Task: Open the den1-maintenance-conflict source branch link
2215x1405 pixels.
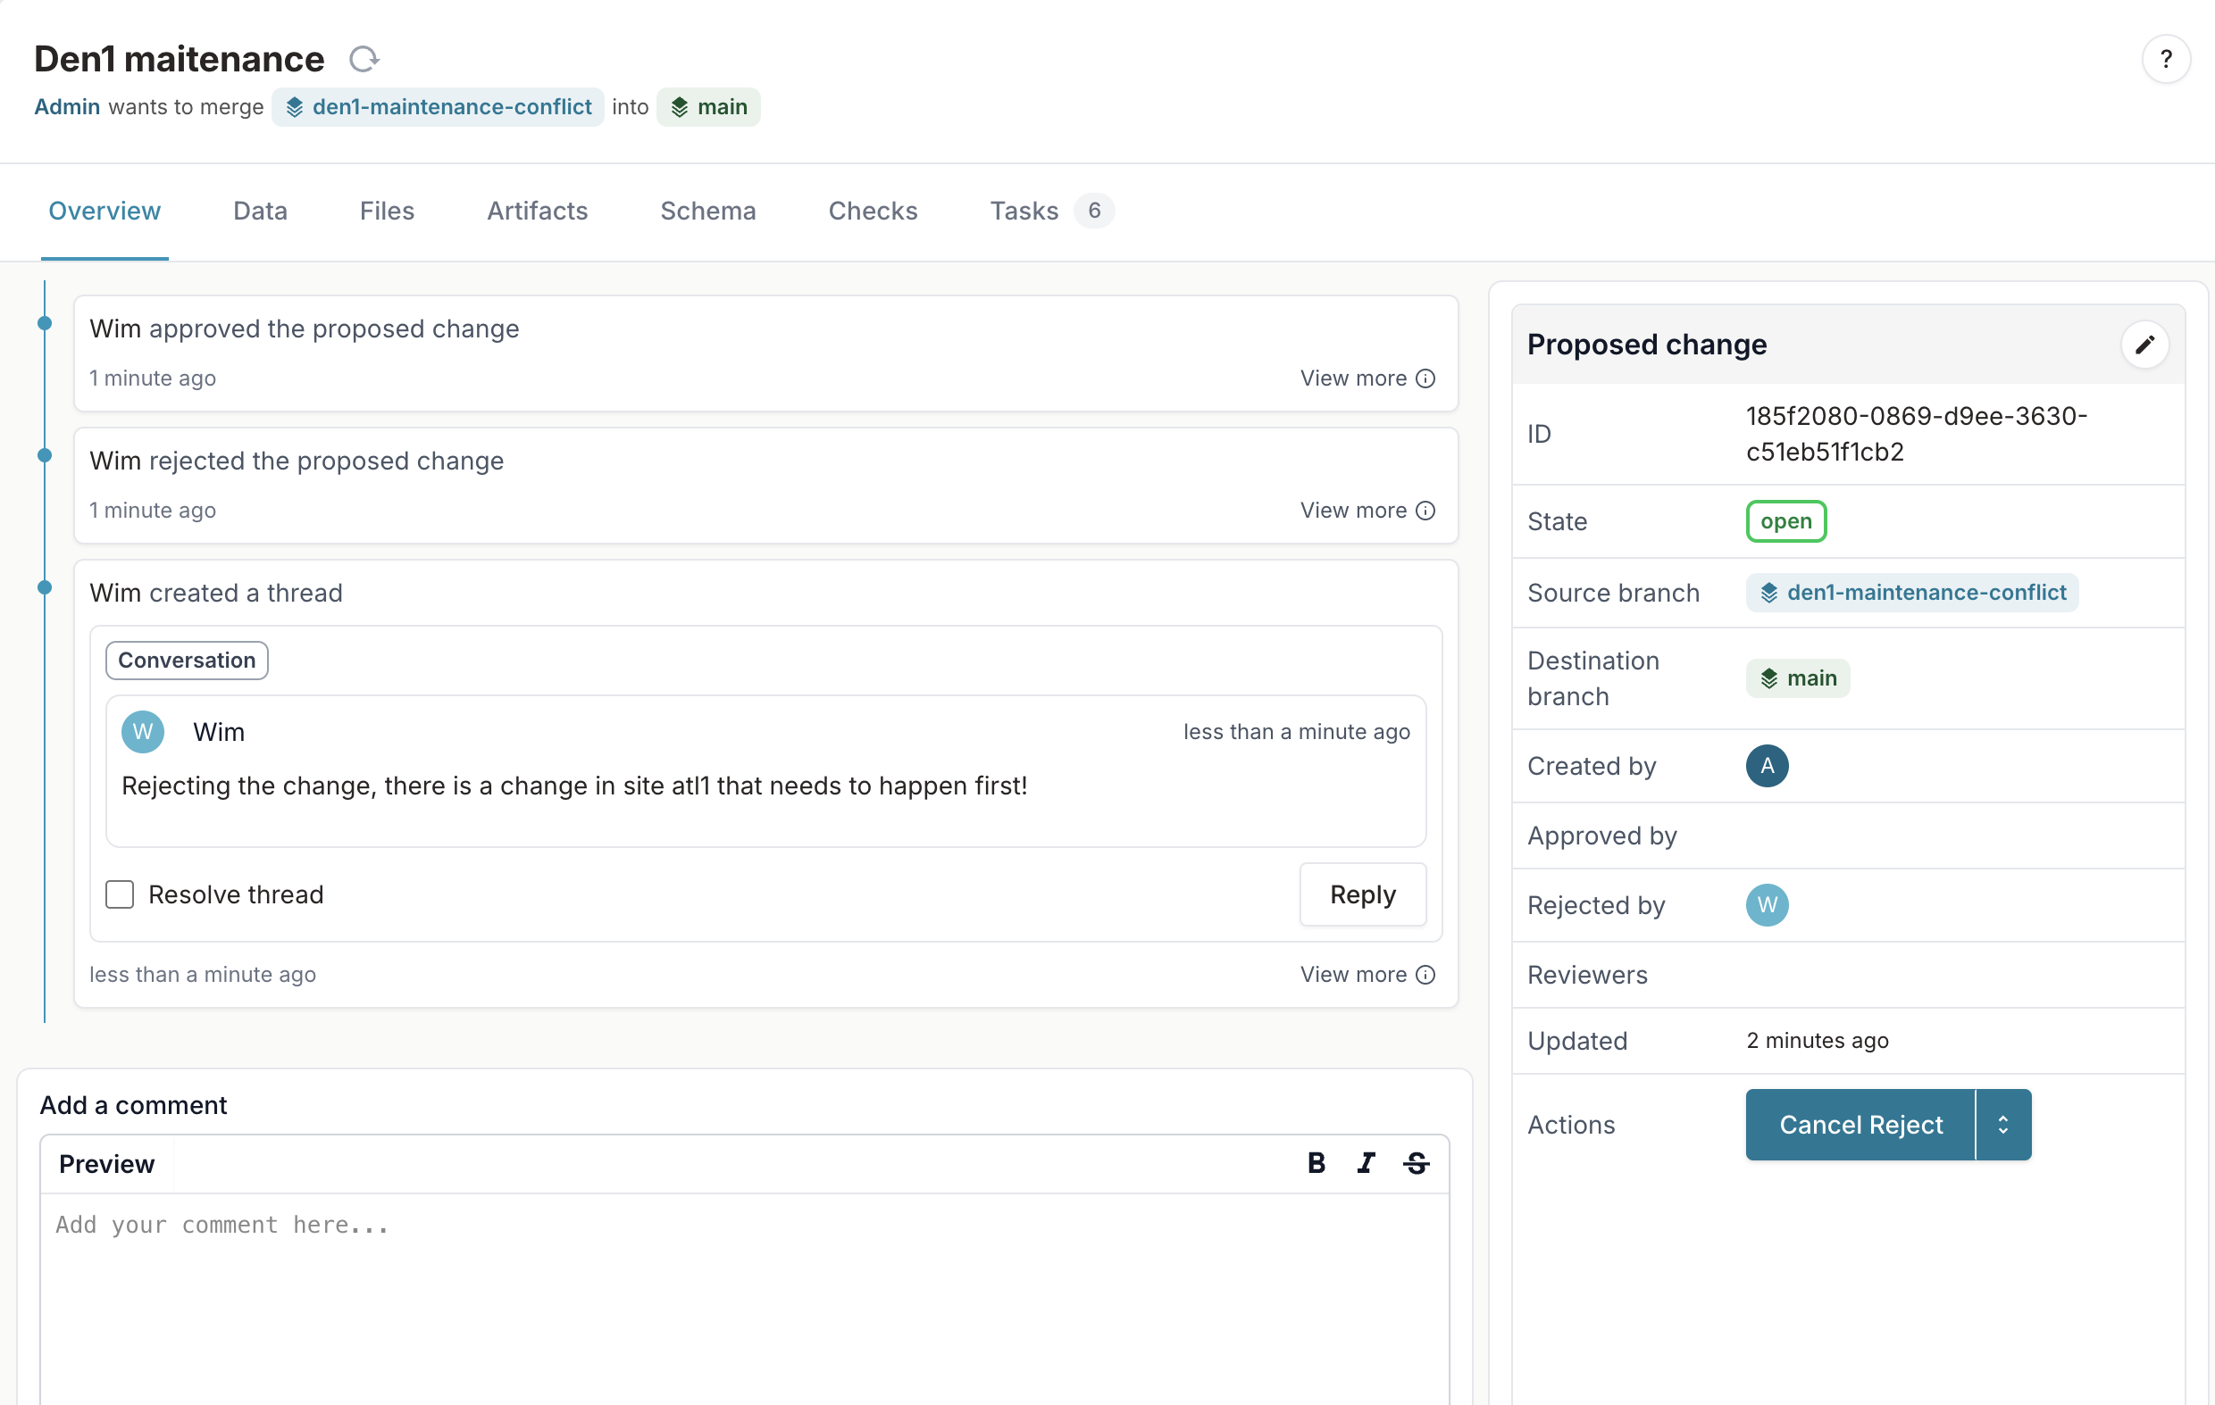Action: click(x=1911, y=592)
